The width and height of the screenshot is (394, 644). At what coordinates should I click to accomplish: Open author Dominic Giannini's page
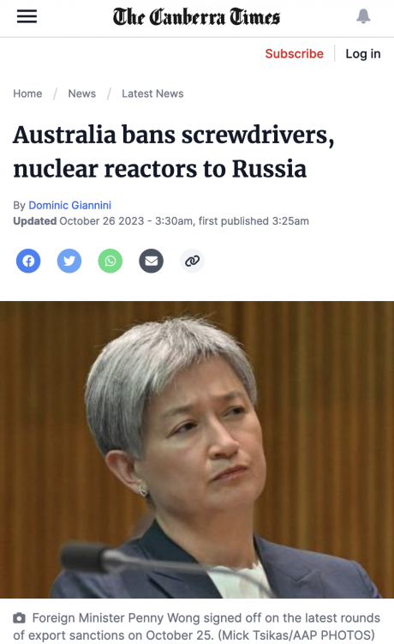pyautogui.click(x=69, y=205)
